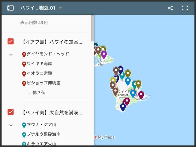Open the My Maps logo link

click(x=105, y=137)
